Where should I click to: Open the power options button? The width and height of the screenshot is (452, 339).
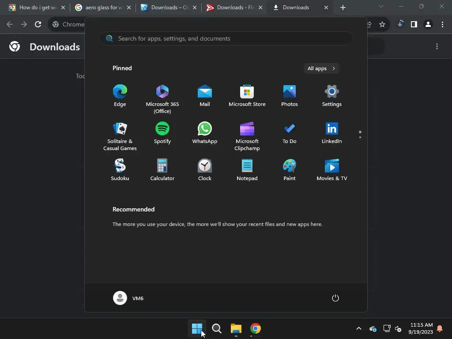click(x=335, y=298)
